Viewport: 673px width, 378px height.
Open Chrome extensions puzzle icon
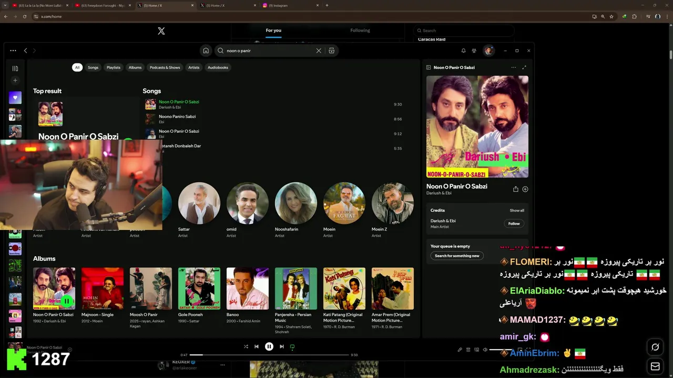tap(634, 16)
